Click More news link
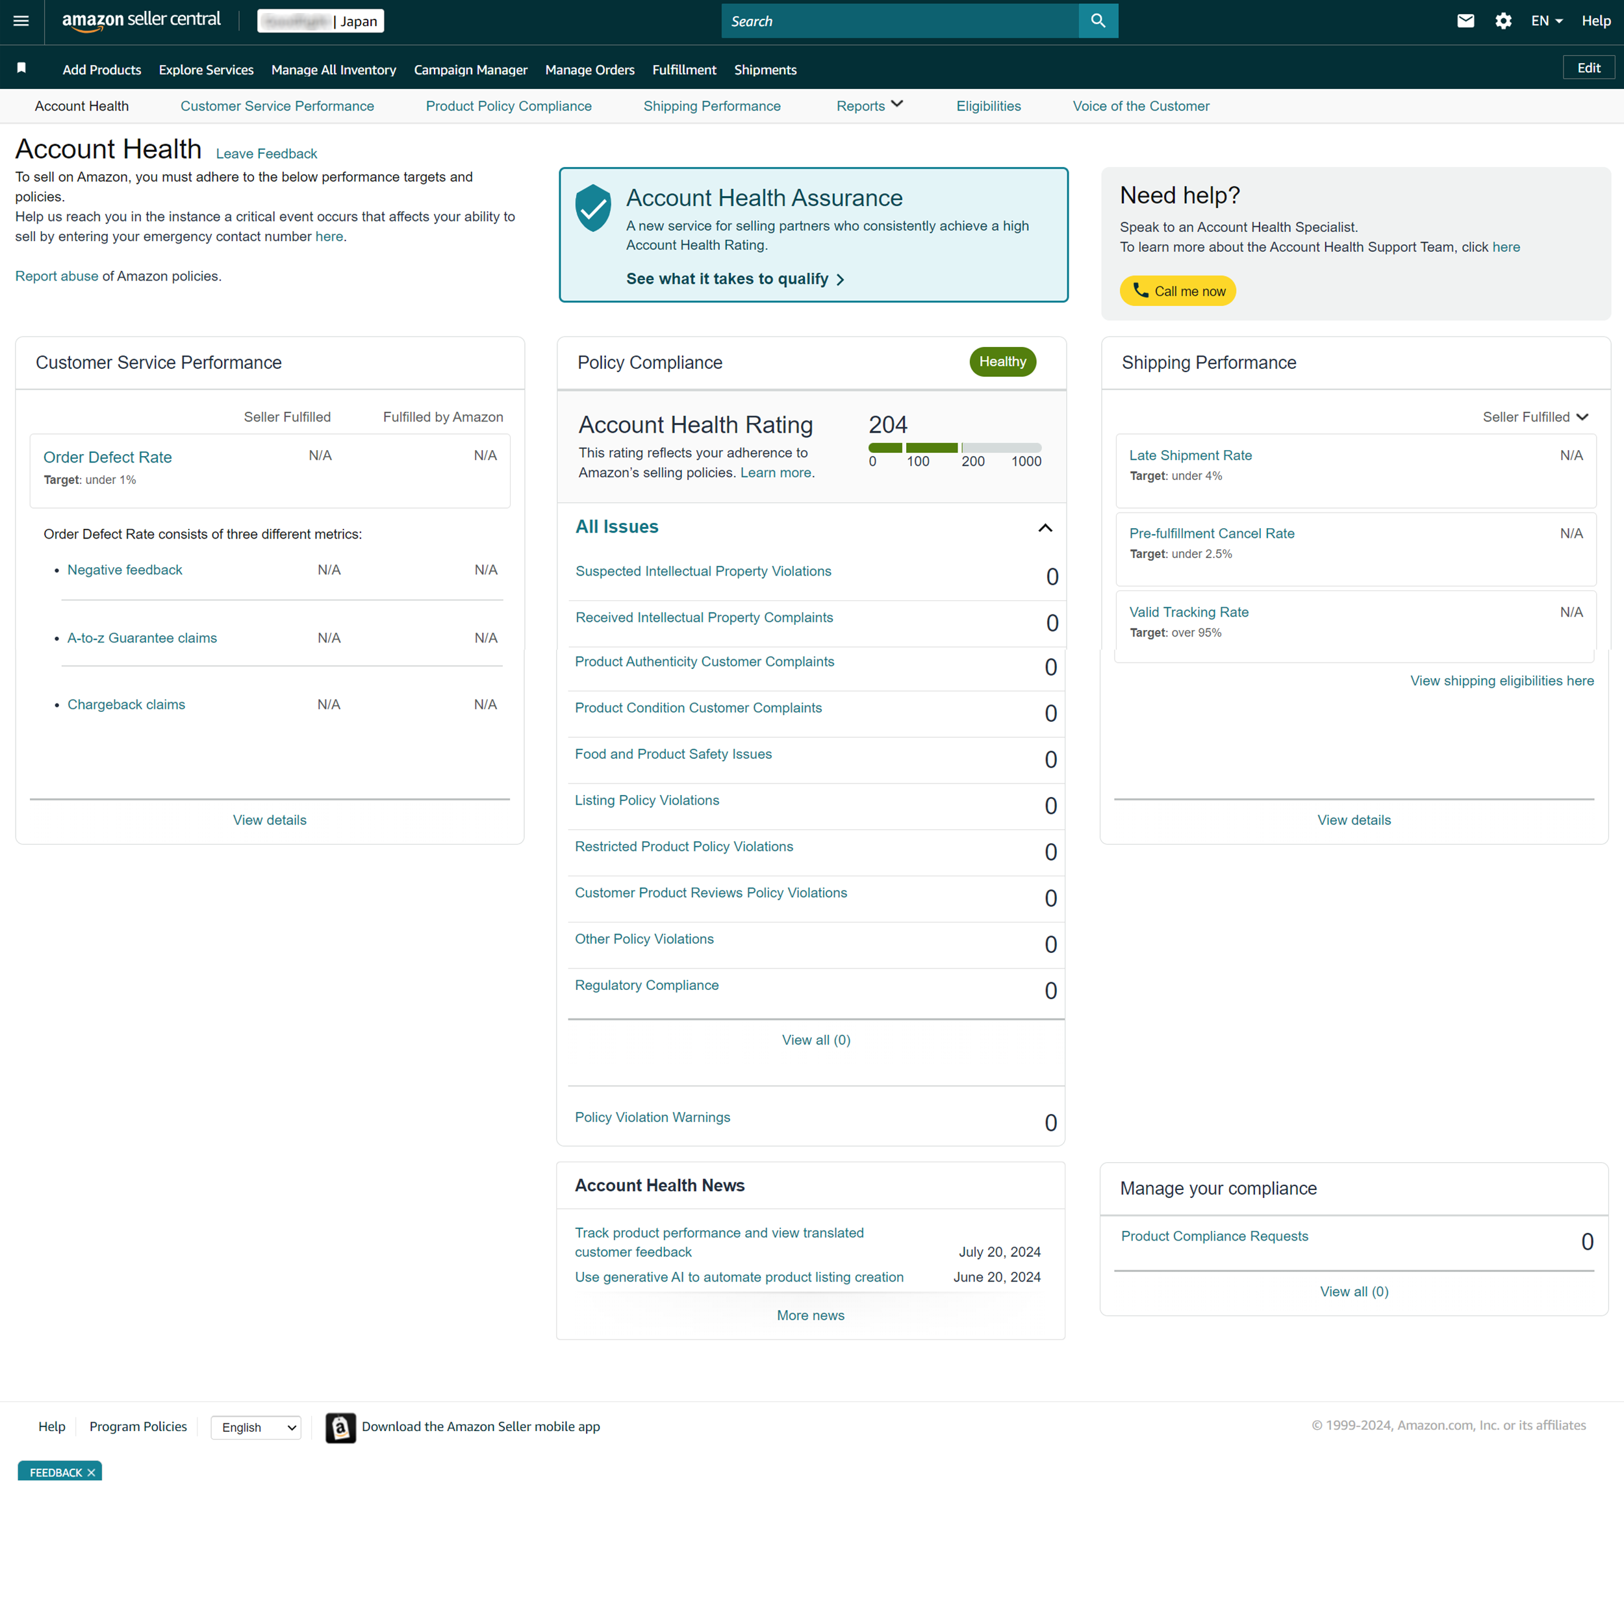1624x1624 pixels. coord(810,1316)
